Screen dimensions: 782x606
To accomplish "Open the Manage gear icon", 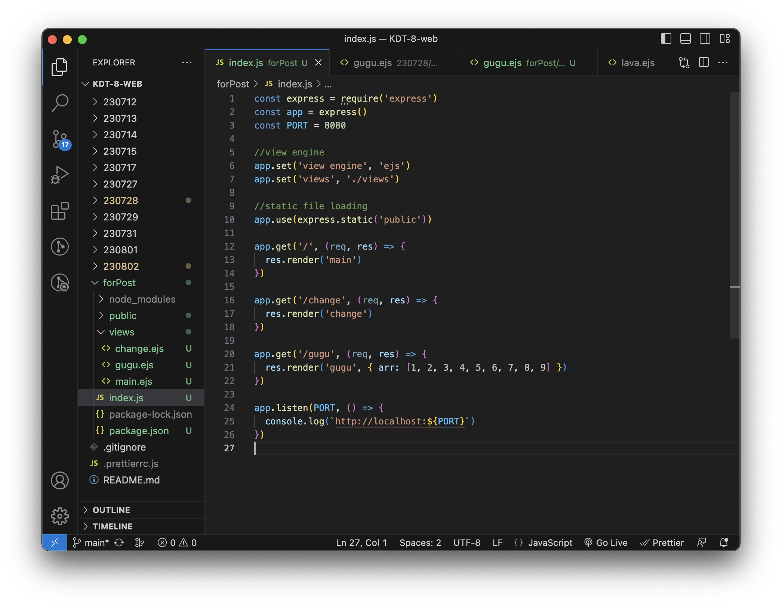I will (59, 516).
